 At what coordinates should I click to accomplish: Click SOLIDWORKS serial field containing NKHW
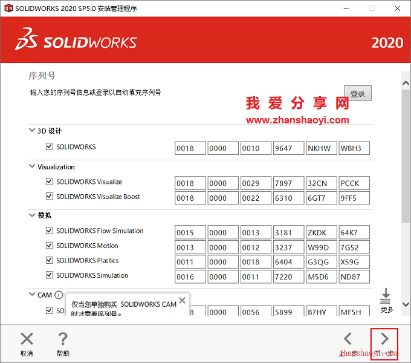[322, 148]
